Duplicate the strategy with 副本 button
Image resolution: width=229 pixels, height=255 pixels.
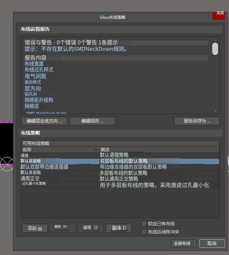pos(119,228)
